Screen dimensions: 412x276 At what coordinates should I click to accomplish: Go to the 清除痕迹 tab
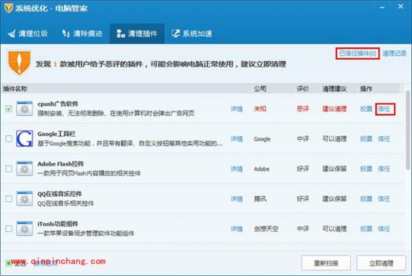pyautogui.click(x=83, y=33)
